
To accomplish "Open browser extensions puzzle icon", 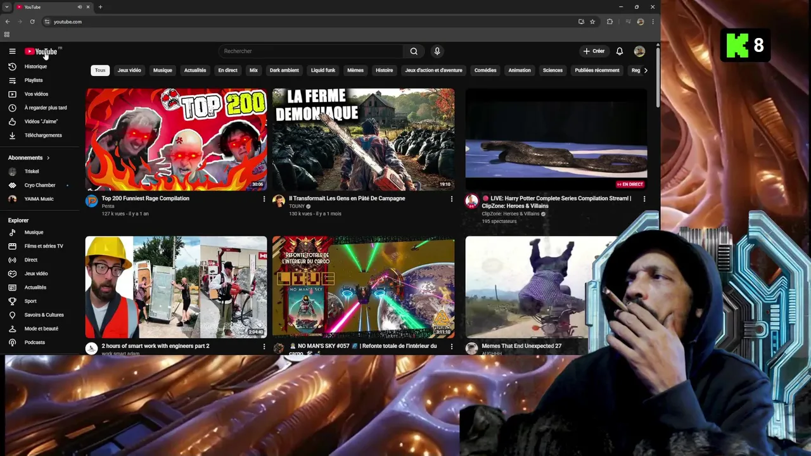I will (610, 22).
